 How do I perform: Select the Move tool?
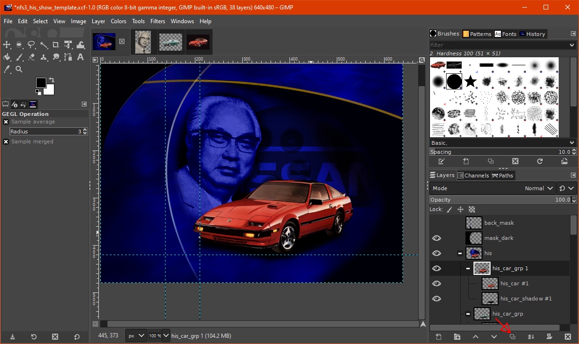pyautogui.click(x=7, y=44)
